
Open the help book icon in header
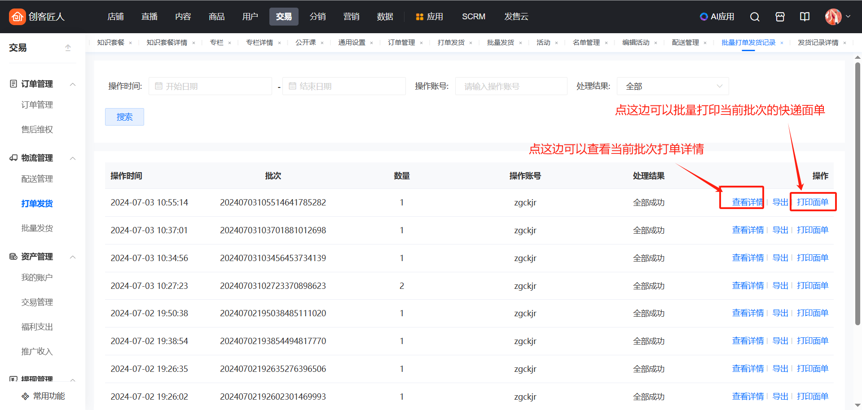(805, 17)
